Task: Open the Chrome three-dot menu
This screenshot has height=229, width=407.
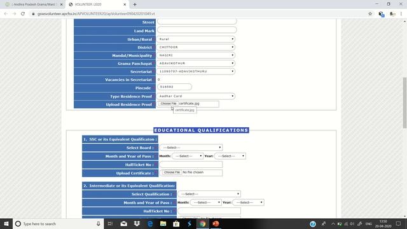Action: [401, 14]
